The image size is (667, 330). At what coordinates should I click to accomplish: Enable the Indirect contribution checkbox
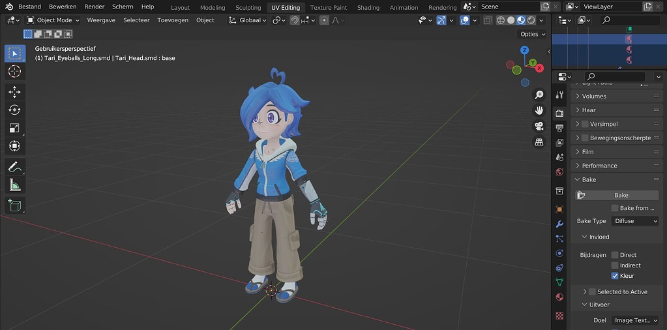point(615,265)
